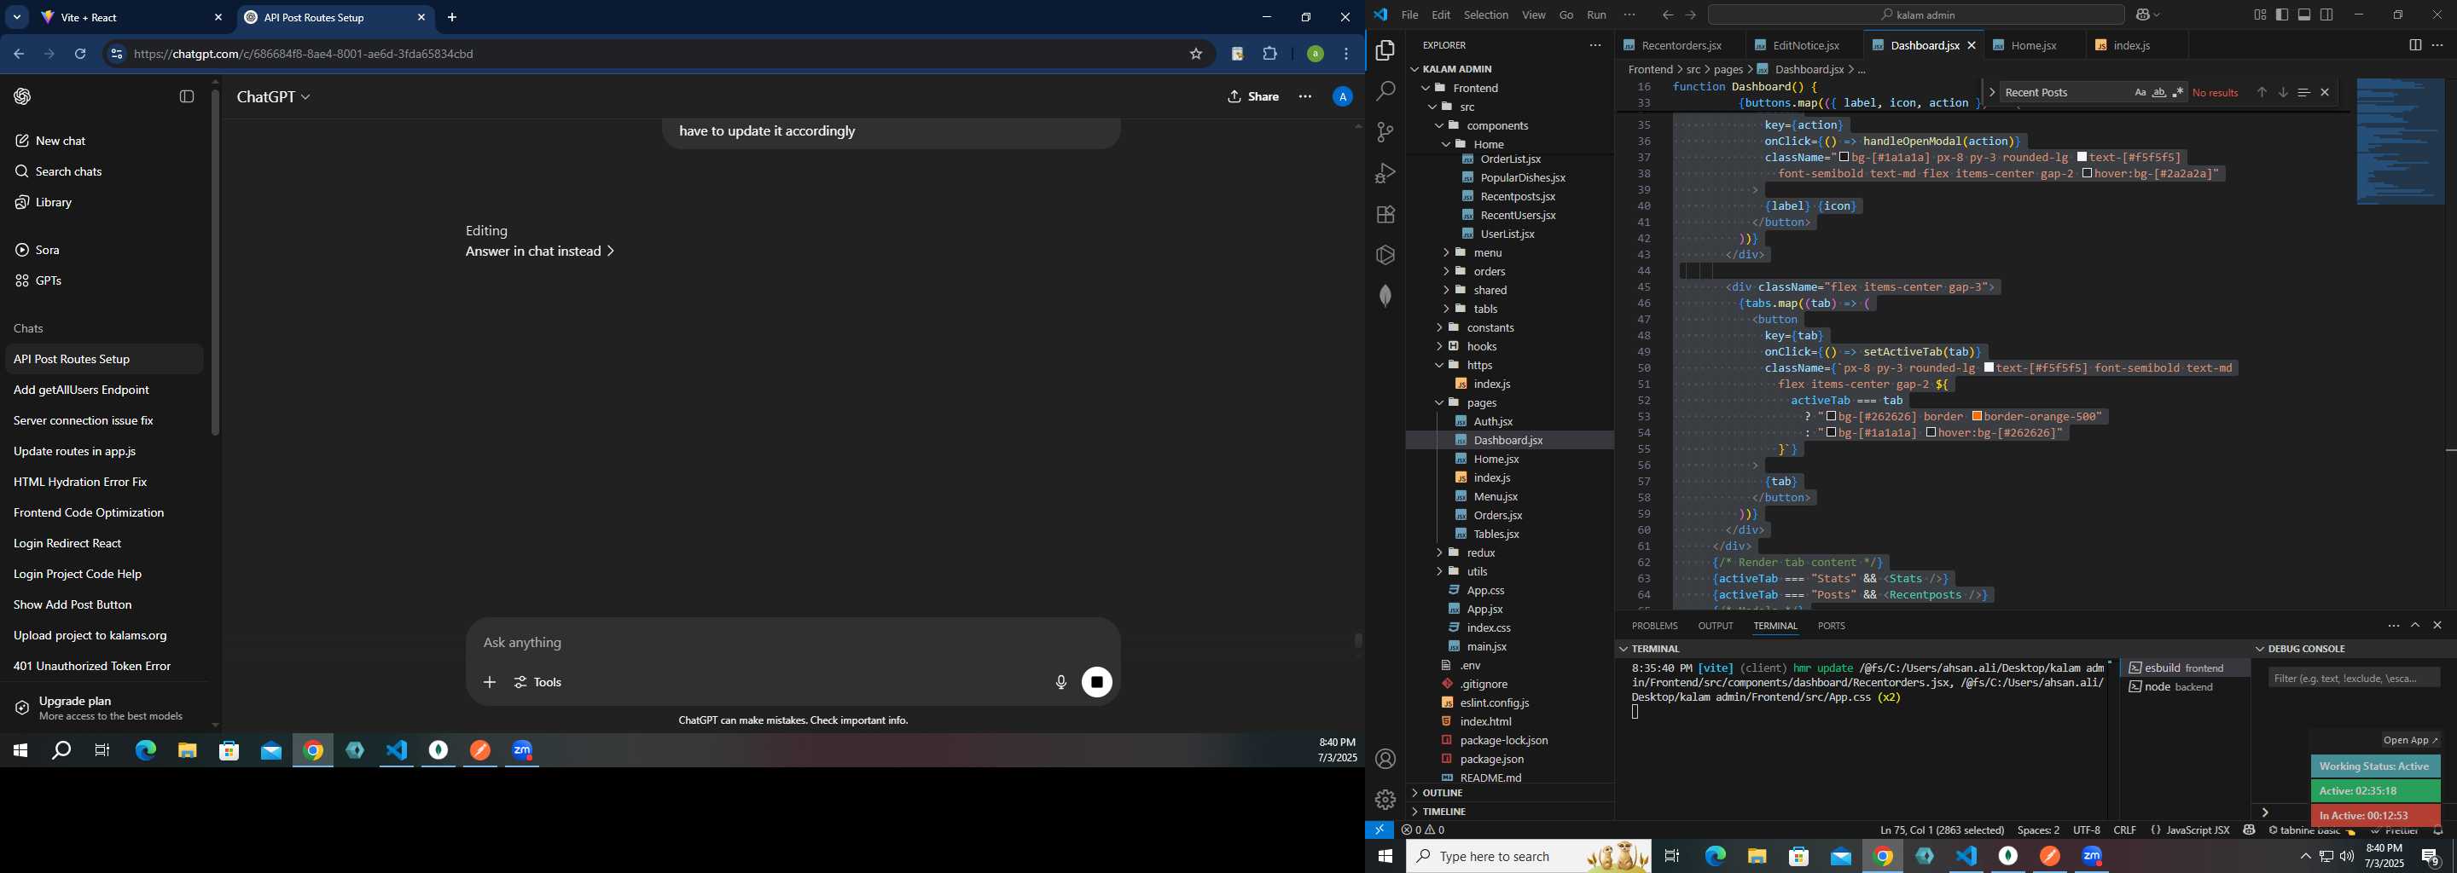Viewport: 2457px width, 873px height.
Task: Open VS Code Manage gear icon
Action: 1385,800
